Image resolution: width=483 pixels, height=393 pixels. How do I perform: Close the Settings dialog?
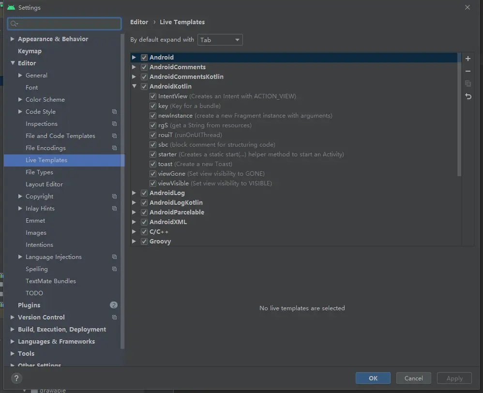click(x=468, y=7)
